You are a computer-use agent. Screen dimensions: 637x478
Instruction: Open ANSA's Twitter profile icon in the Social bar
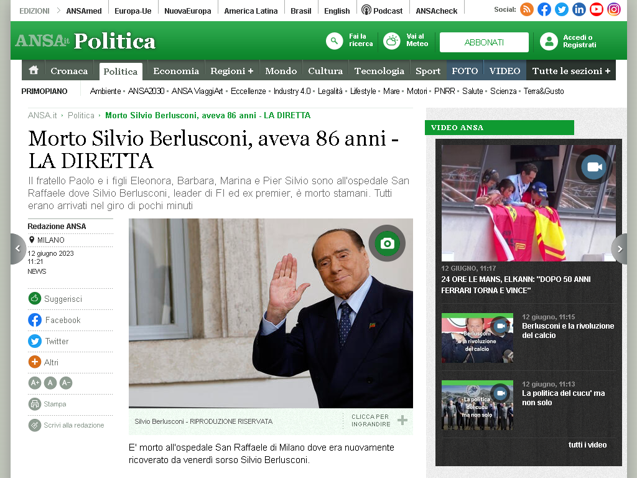click(562, 9)
